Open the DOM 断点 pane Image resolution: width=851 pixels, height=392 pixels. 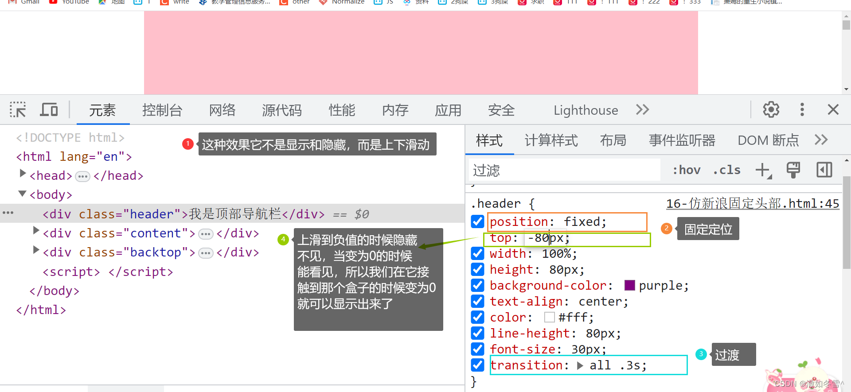click(768, 140)
